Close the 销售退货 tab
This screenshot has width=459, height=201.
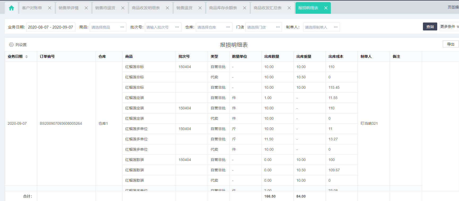click(200, 8)
